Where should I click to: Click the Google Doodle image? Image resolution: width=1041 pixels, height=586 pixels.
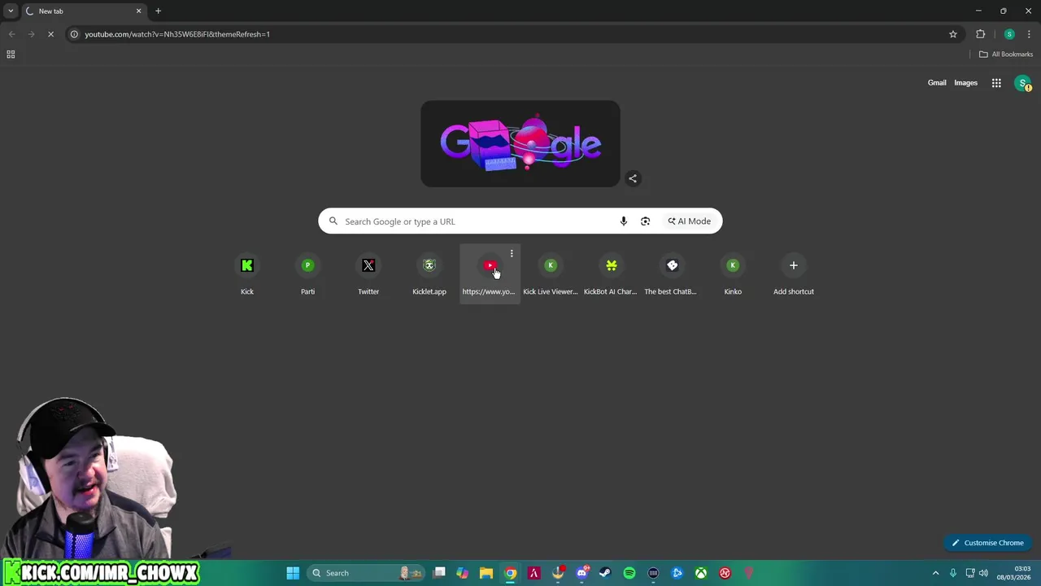click(520, 144)
